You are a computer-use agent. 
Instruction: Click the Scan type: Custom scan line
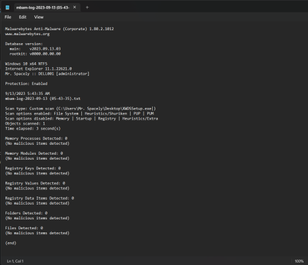pos(81,108)
